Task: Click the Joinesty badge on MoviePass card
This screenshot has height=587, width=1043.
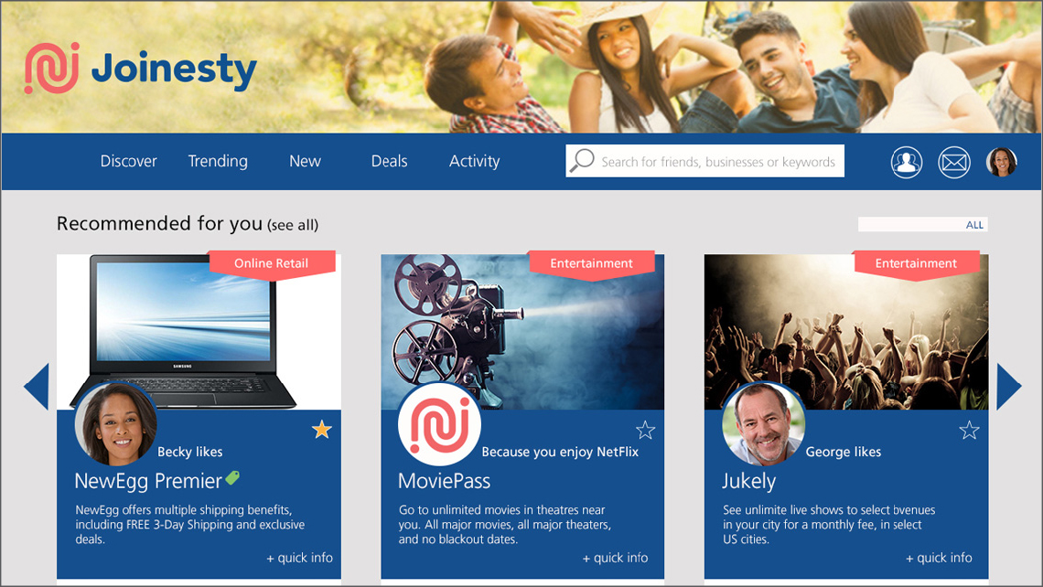Action: (440, 424)
